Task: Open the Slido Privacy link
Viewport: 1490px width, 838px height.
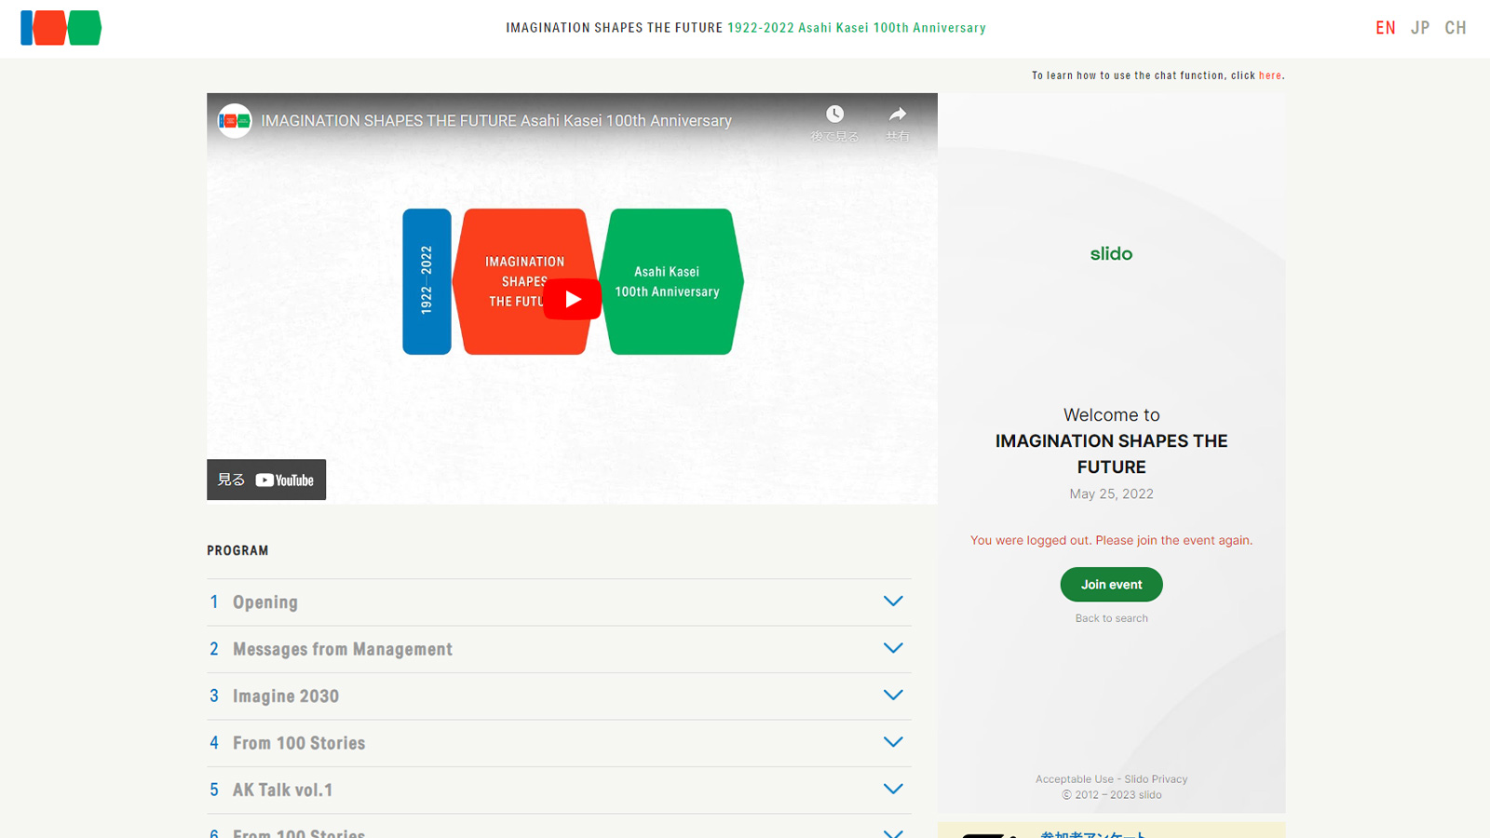Action: (x=1156, y=779)
